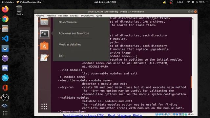Click the line "describe a module and exit"
The width and height of the screenshot is (210, 118).
[x=105, y=84]
